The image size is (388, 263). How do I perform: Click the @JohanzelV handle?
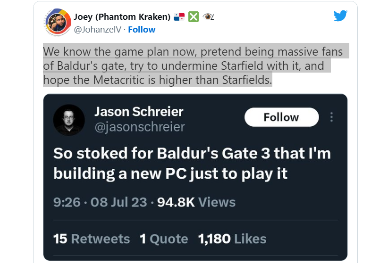[x=97, y=29]
